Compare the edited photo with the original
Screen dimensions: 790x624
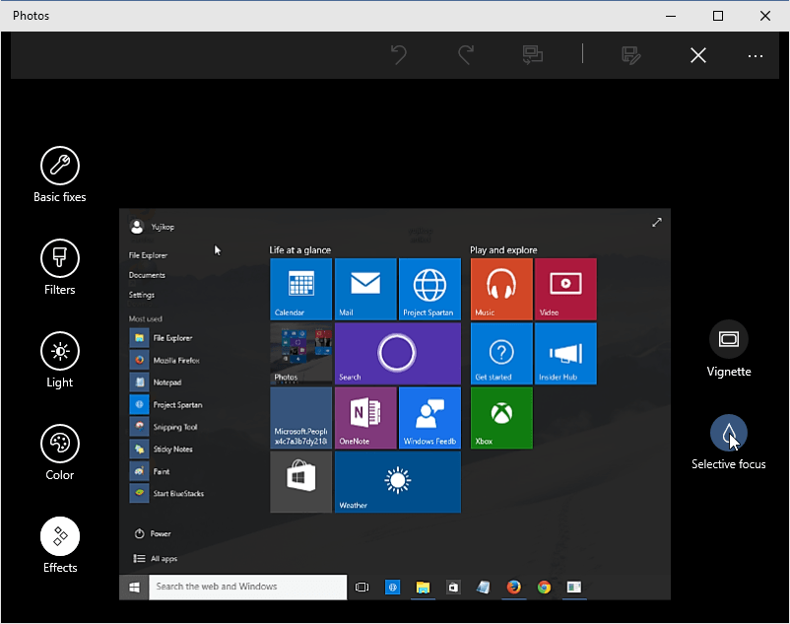click(x=533, y=55)
